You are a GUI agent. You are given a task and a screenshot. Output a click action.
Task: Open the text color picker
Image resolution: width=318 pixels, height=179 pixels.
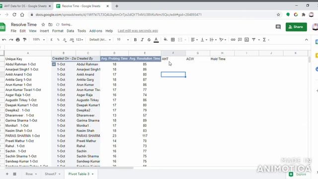click(156, 40)
